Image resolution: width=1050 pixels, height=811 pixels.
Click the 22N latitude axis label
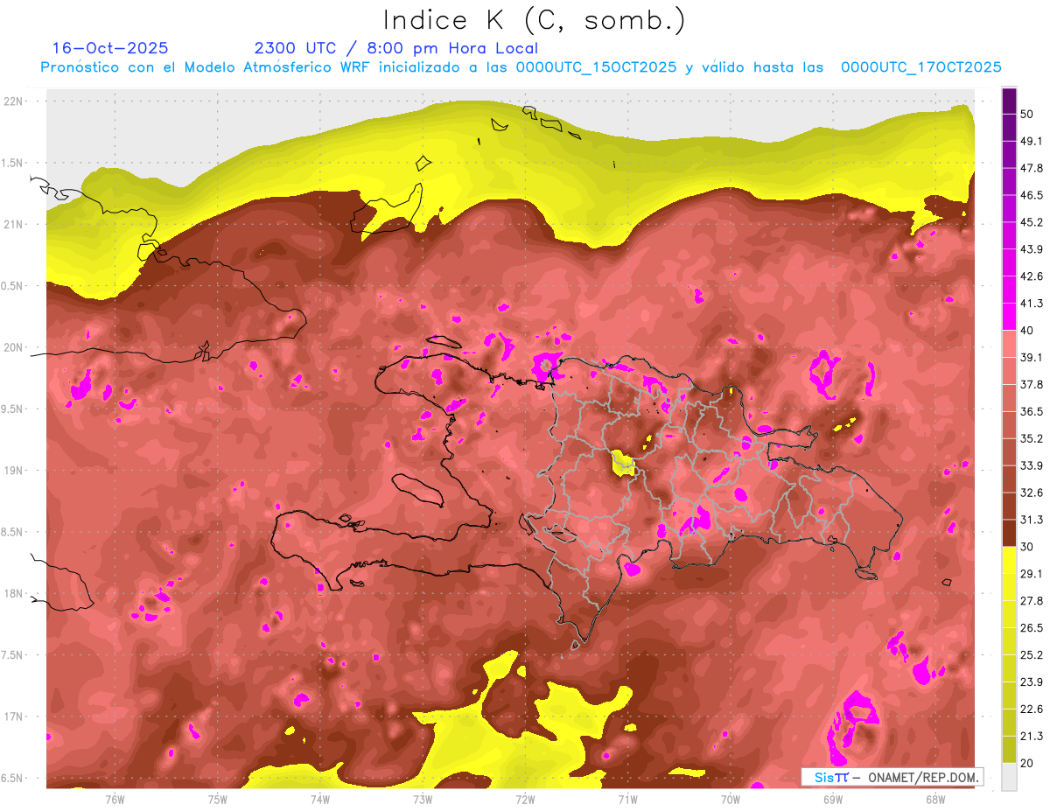15,101
